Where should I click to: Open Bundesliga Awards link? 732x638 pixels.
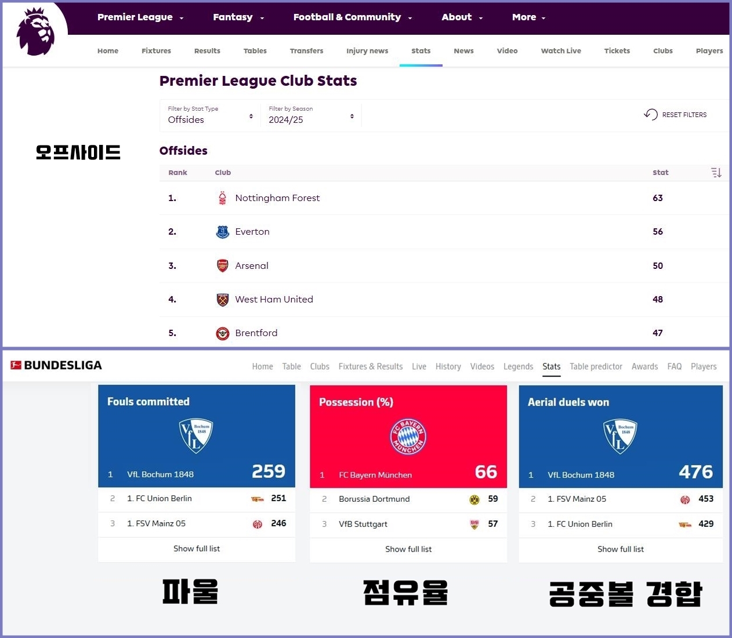pyautogui.click(x=644, y=367)
